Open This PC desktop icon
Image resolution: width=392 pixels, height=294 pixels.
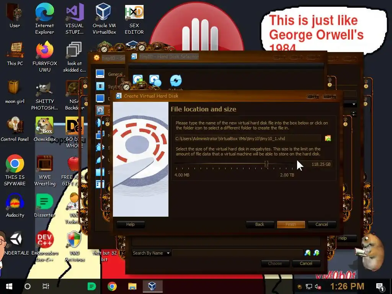click(15, 54)
